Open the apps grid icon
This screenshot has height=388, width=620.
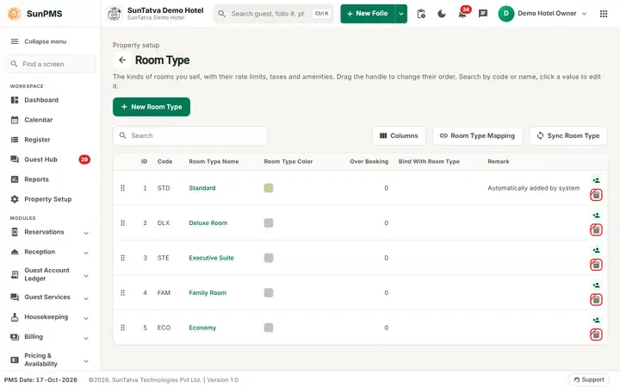(604, 14)
